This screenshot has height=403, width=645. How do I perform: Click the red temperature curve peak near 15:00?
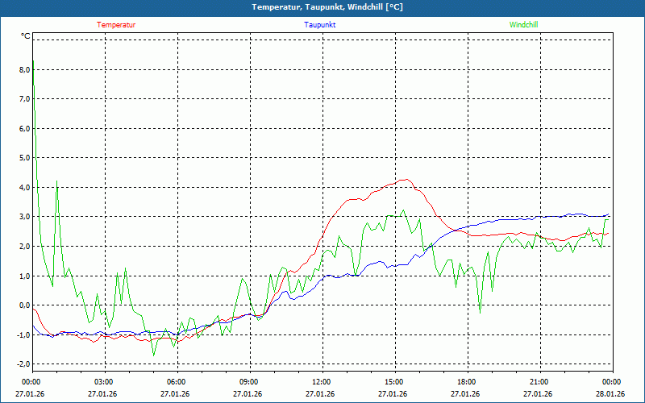pyautogui.click(x=407, y=180)
